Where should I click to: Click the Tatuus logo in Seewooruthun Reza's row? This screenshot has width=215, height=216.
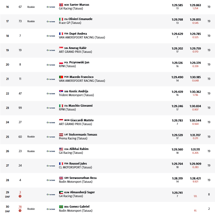(x=51, y=180)
